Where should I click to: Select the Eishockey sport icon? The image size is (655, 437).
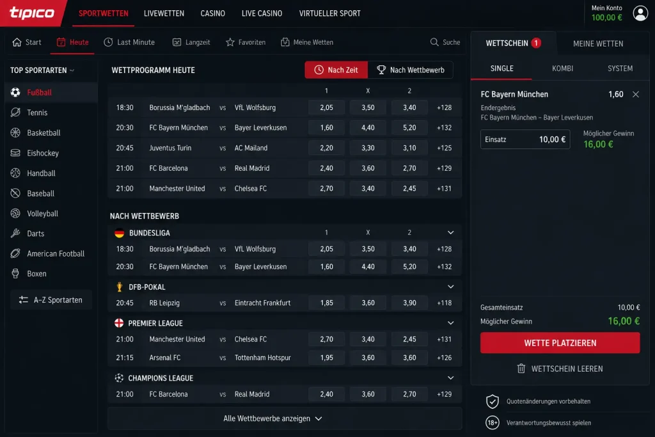[x=15, y=153]
